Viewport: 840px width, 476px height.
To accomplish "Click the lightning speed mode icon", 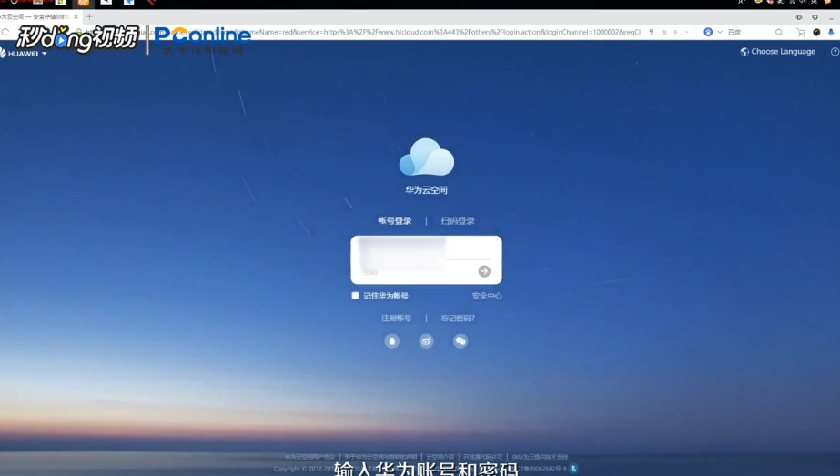I will (x=676, y=32).
